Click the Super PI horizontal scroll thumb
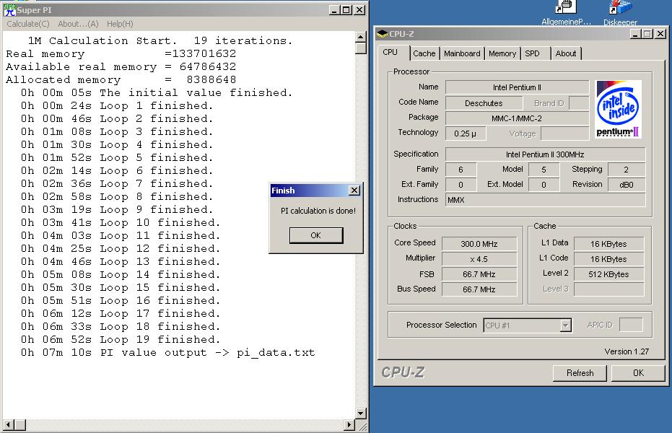The width and height of the screenshot is (672, 433). click(19, 425)
